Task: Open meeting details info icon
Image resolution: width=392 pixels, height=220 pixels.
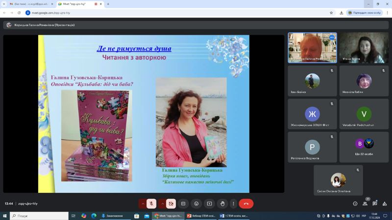Action: [355, 204]
